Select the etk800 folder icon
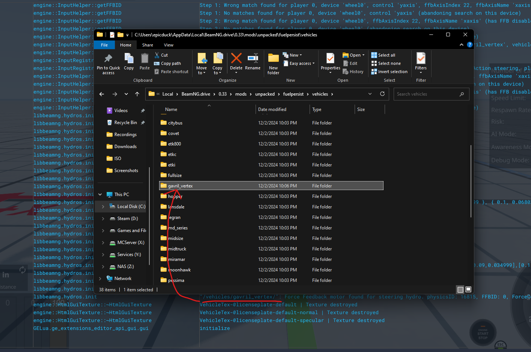This screenshot has width=531, height=352. click(x=164, y=144)
